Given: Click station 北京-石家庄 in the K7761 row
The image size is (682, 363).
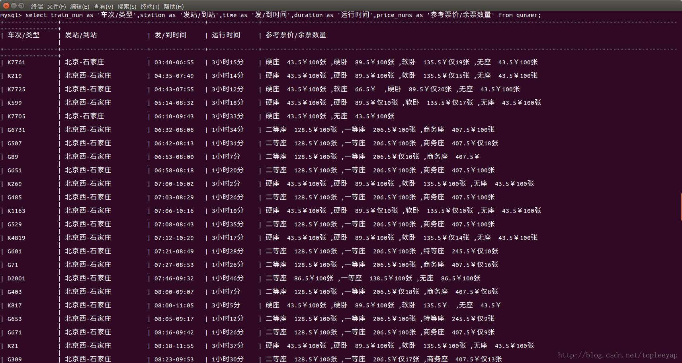Looking at the screenshot, I should (x=84, y=62).
